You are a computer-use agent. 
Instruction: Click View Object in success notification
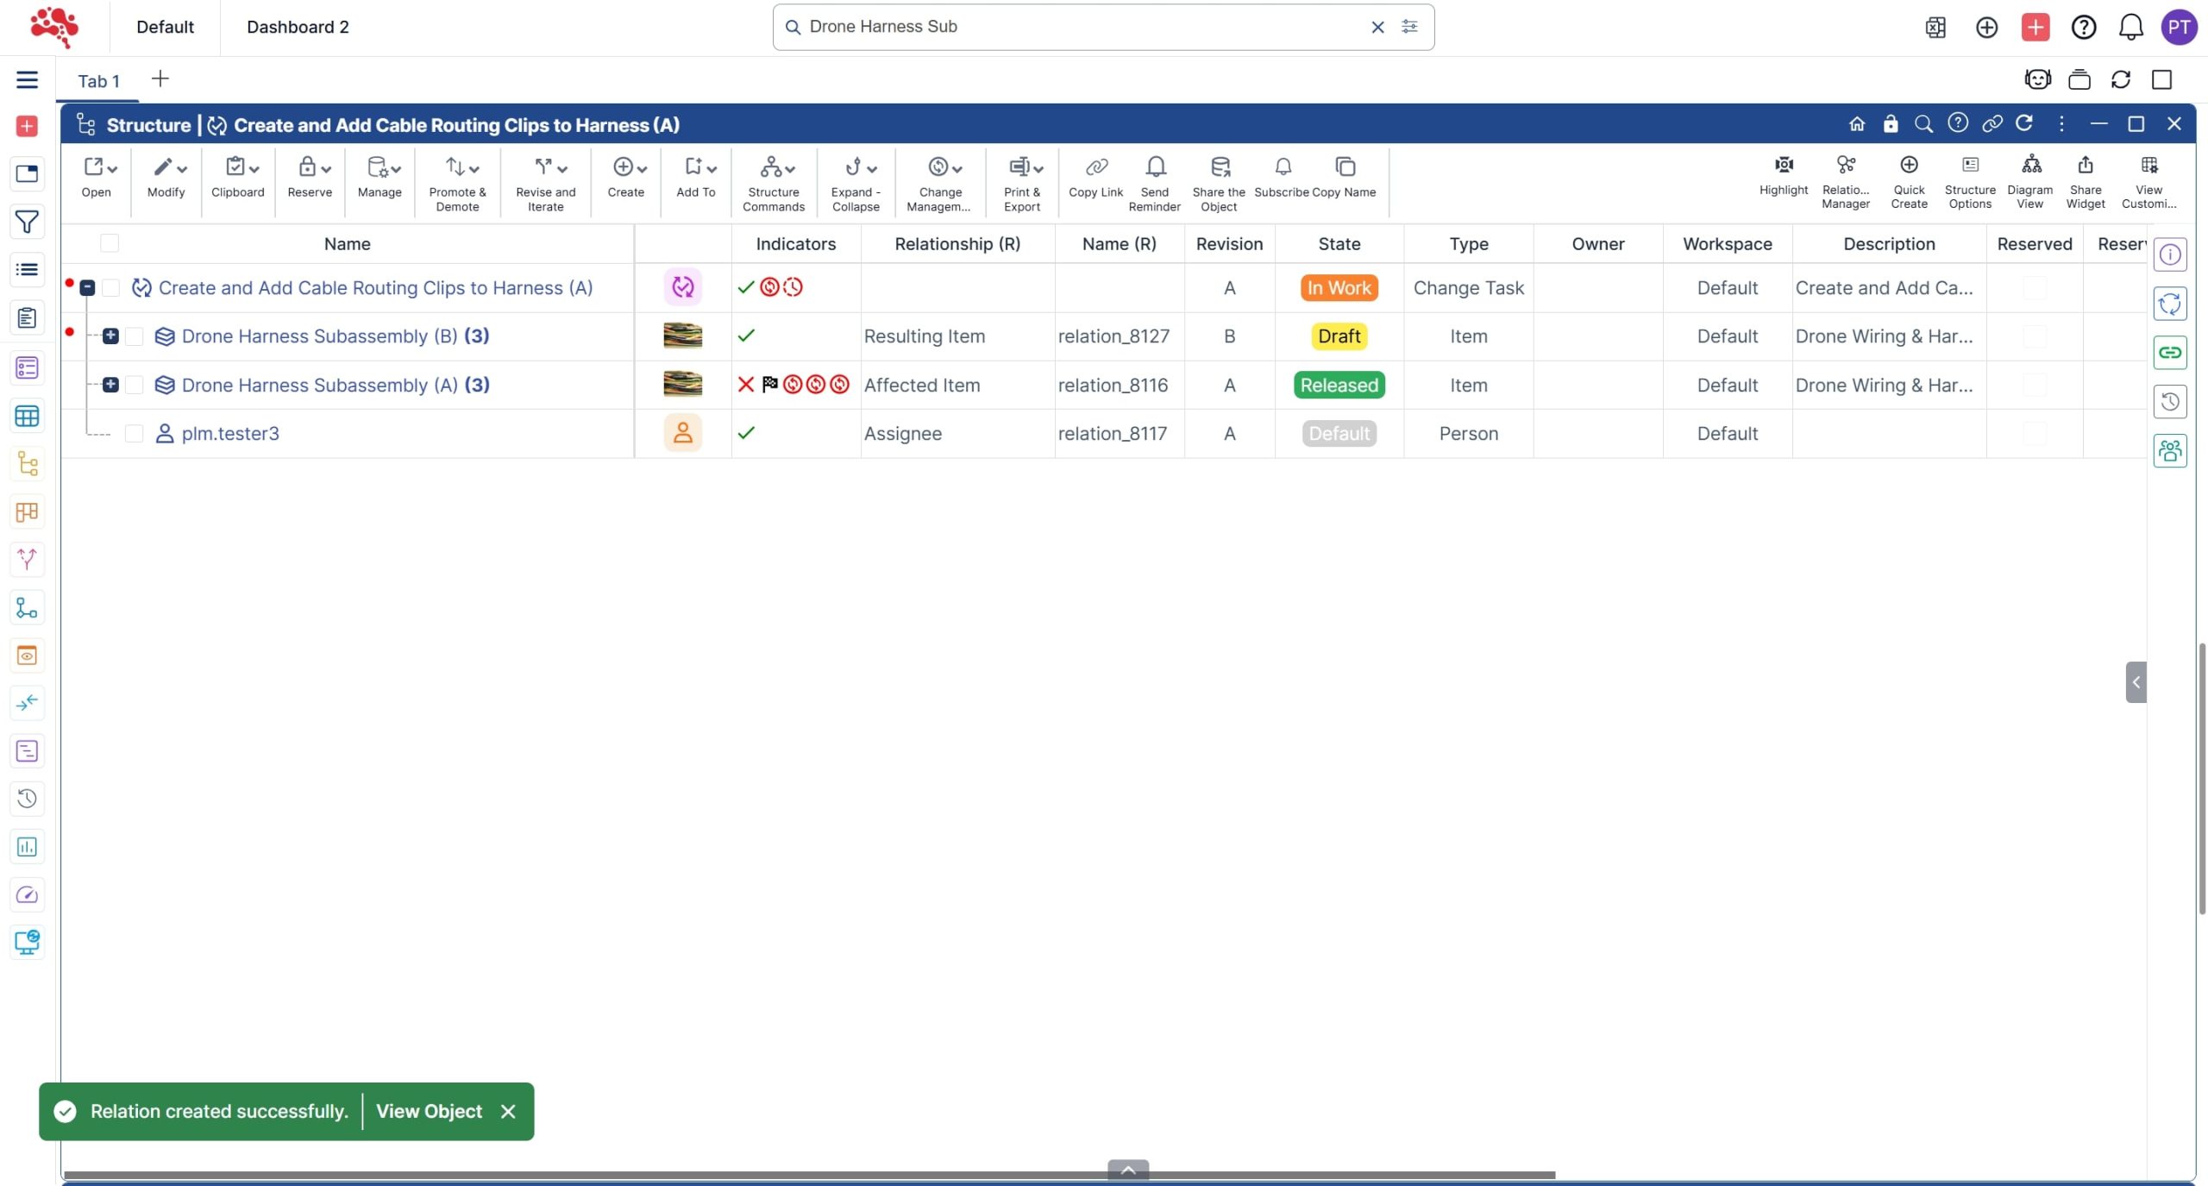click(x=429, y=1112)
